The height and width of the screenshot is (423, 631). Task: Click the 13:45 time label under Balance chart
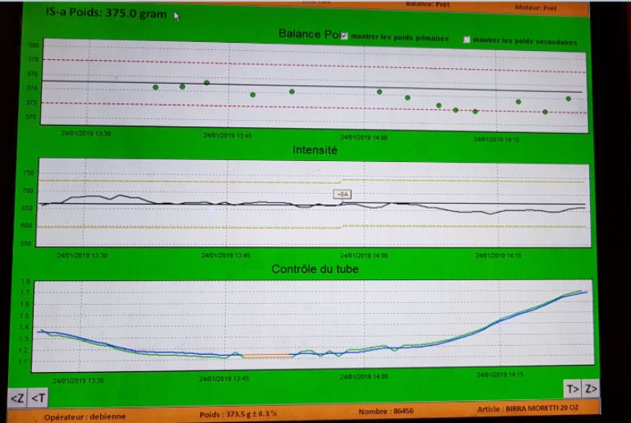(x=228, y=136)
